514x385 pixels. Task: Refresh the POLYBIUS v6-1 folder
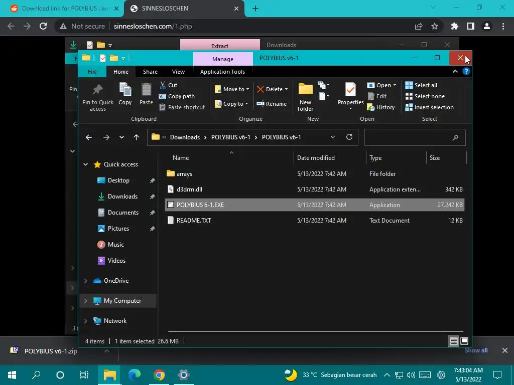349,137
